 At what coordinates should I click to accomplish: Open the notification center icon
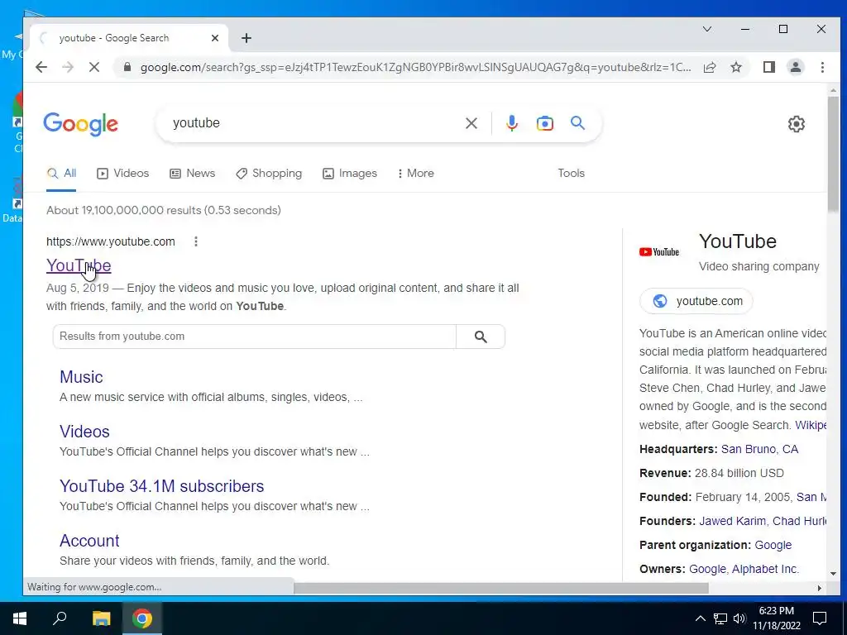pyautogui.click(x=820, y=618)
